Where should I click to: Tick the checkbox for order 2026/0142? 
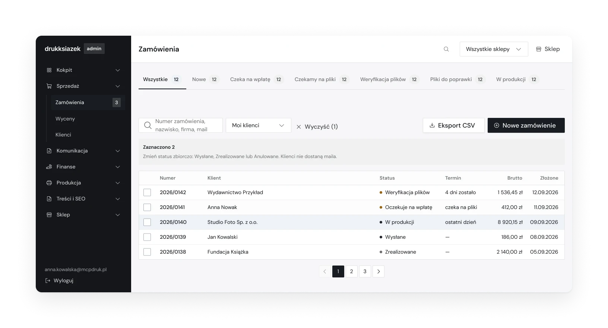(147, 192)
